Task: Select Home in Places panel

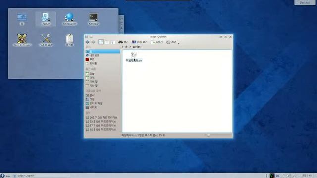Action: (x=103, y=51)
